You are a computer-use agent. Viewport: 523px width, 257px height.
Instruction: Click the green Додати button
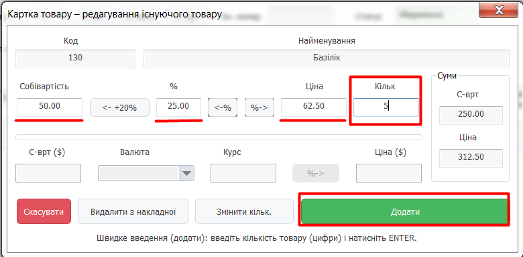tap(405, 212)
